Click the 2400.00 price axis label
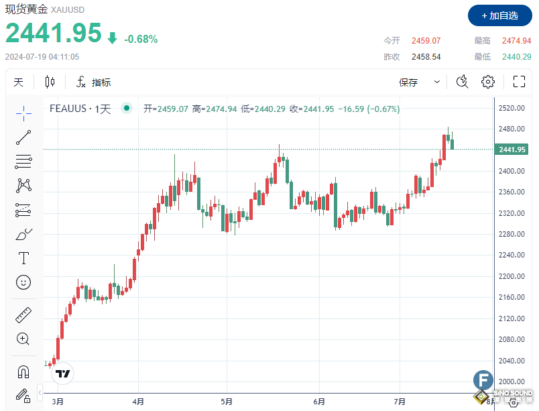The height and width of the screenshot is (411, 539). click(x=512, y=171)
